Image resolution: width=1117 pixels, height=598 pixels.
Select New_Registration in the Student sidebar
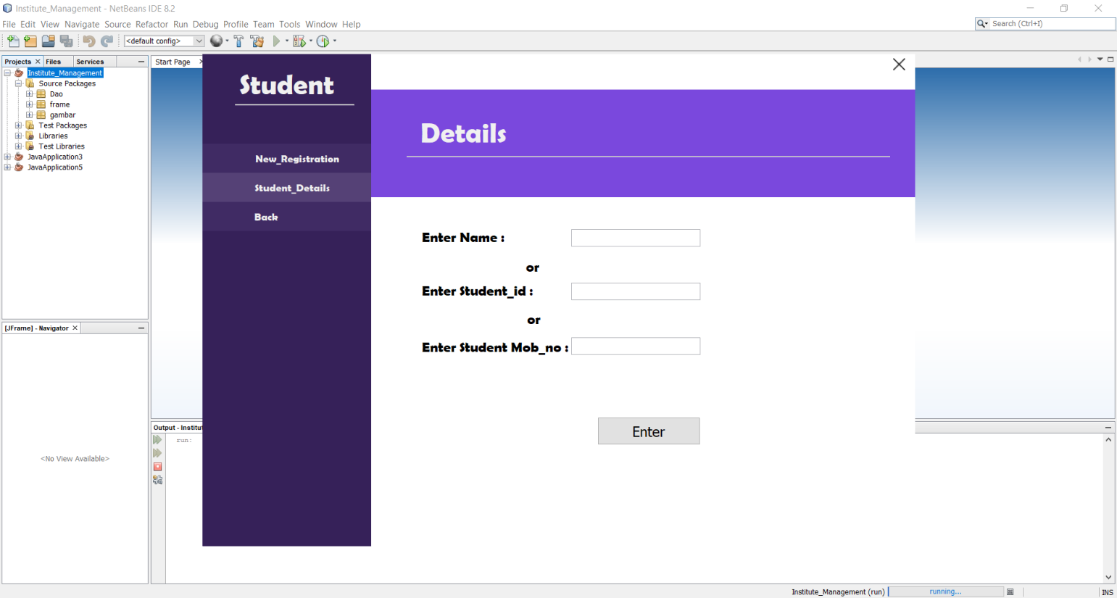296,159
